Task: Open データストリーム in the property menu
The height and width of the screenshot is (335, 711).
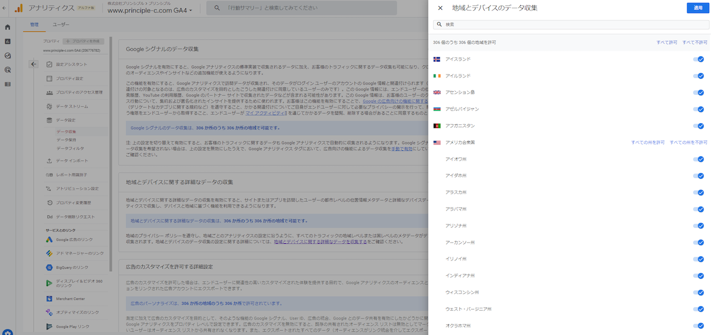Action: pos(72,107)
